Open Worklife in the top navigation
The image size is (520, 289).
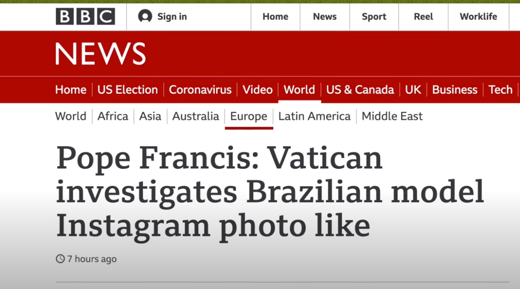[478, 17]
